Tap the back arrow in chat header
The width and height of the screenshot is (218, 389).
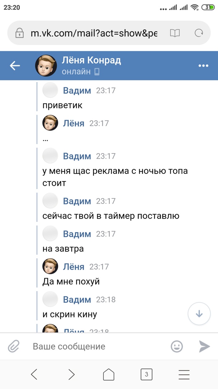point(15,66)
